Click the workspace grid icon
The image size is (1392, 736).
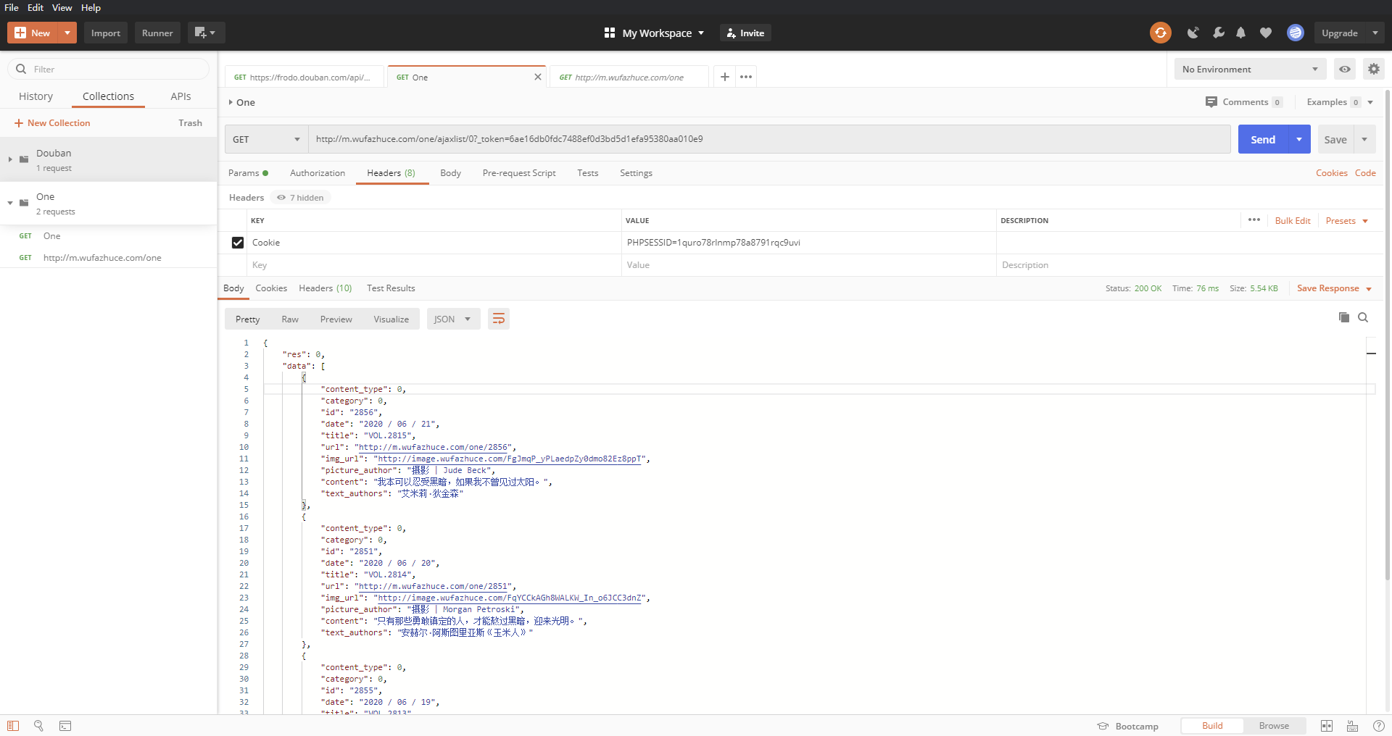click(610, 33)
